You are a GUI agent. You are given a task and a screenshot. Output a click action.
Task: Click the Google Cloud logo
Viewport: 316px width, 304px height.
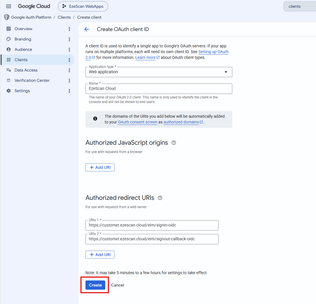pyautogui.click(x=34, y=6)
